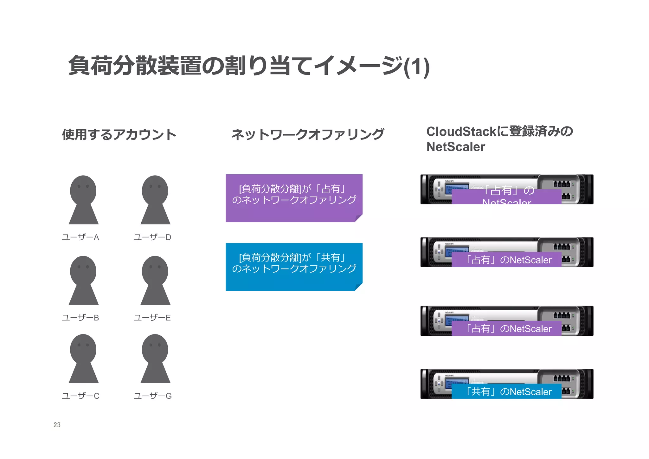Click page number 23
This screenshot has height=459, width=649.
(57, 425)
